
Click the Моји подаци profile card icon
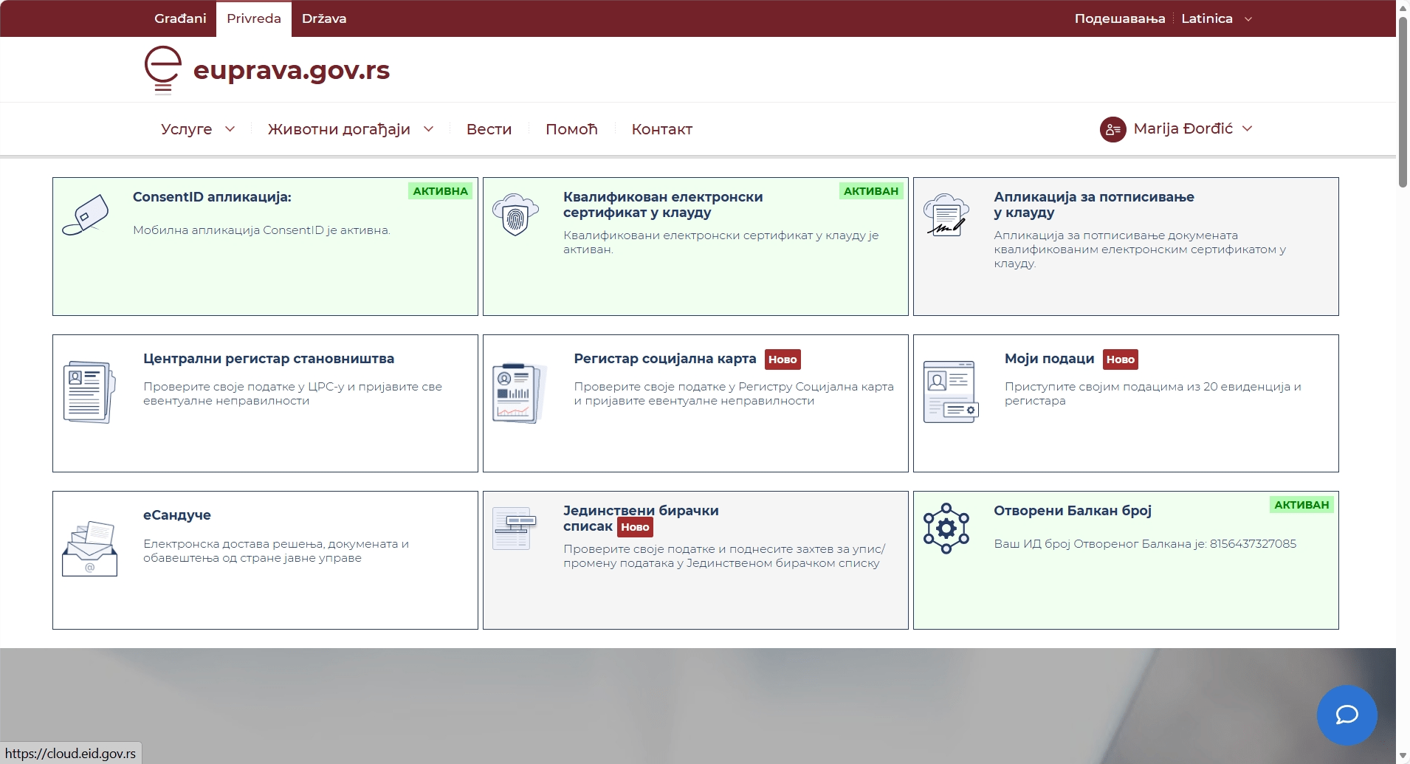(951, 392)
